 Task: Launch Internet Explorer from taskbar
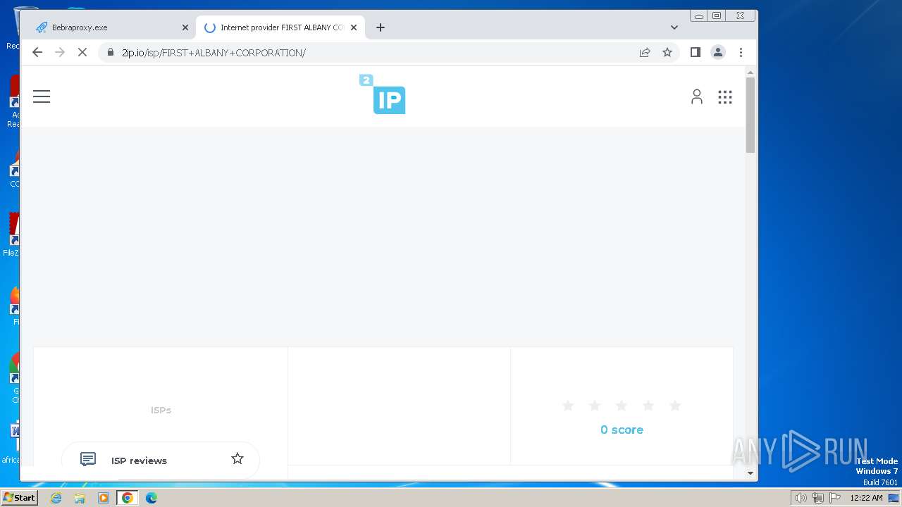(x=56, y=498)
